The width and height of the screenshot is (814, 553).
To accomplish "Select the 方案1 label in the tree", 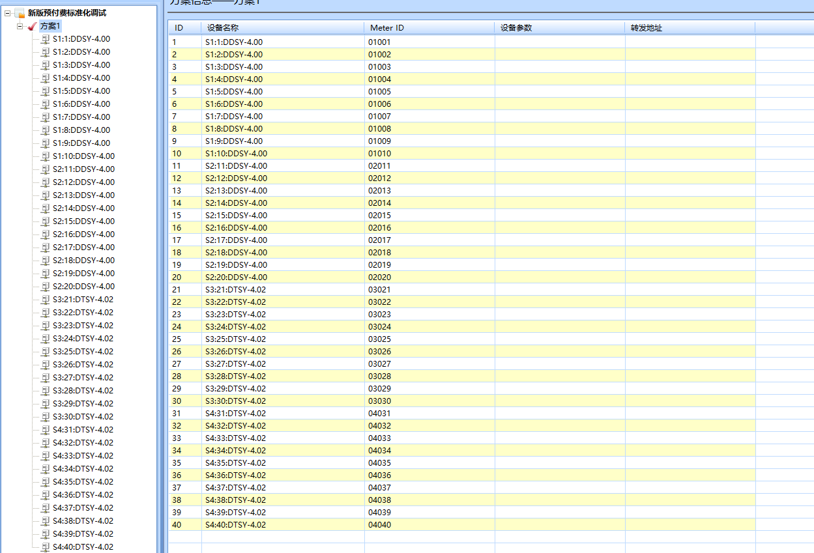I will point(50,26).
